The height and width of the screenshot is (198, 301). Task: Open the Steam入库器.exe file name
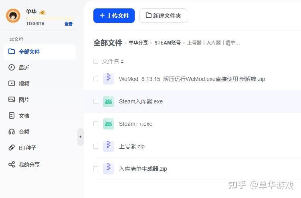[141, 101]
